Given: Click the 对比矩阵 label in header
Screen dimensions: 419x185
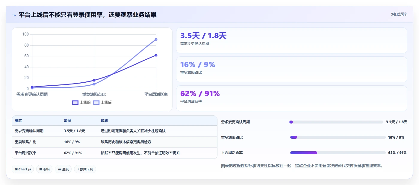Looking at the screenshot, I should click(x=399, y=14).
